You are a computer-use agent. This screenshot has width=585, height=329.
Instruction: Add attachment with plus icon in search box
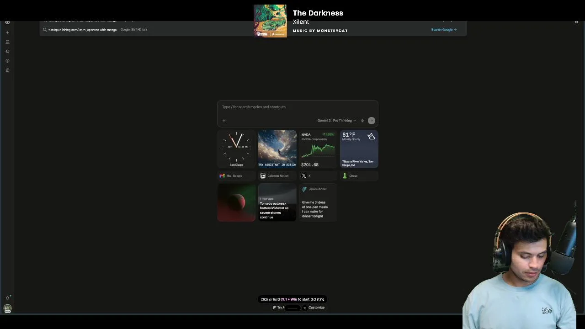coord(224,121)
